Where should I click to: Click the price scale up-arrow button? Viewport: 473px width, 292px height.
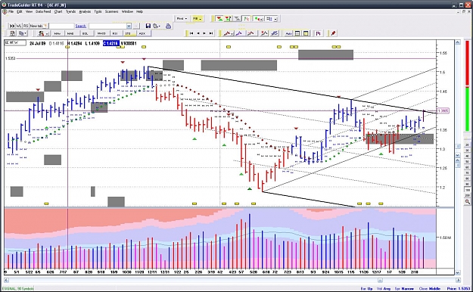(458, 42)
